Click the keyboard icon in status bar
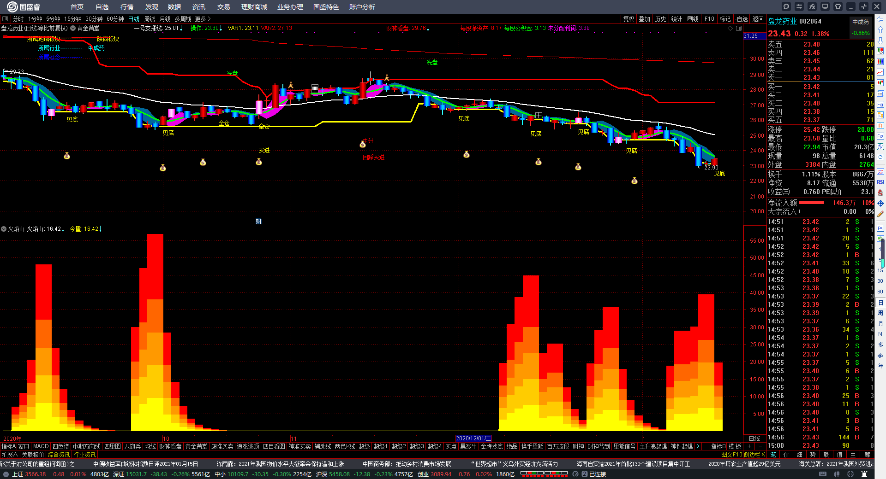 click(x=823, y=474)
